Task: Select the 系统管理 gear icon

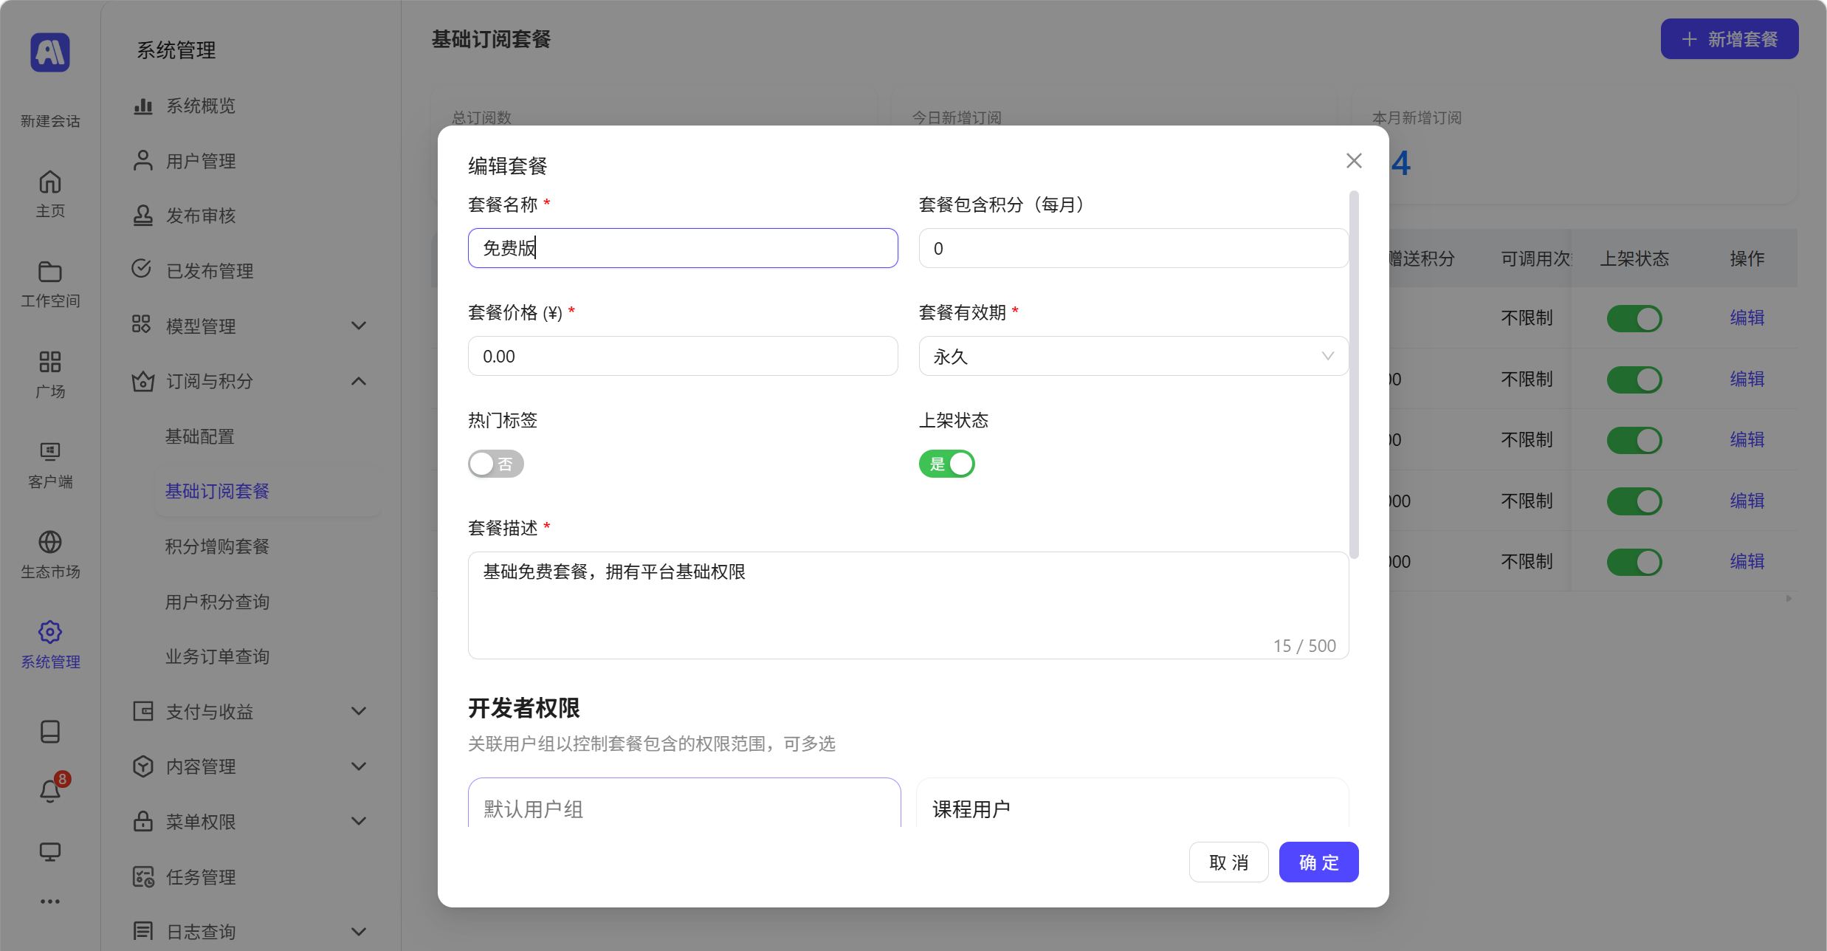Action: pos(50,632)
